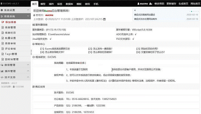Screen dimensions: 201x114
Task: Click the eucms user icon in header
Action: click(138, 4)
